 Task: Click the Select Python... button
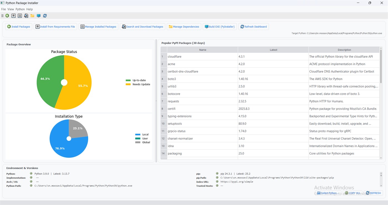(x=328, y=193)
